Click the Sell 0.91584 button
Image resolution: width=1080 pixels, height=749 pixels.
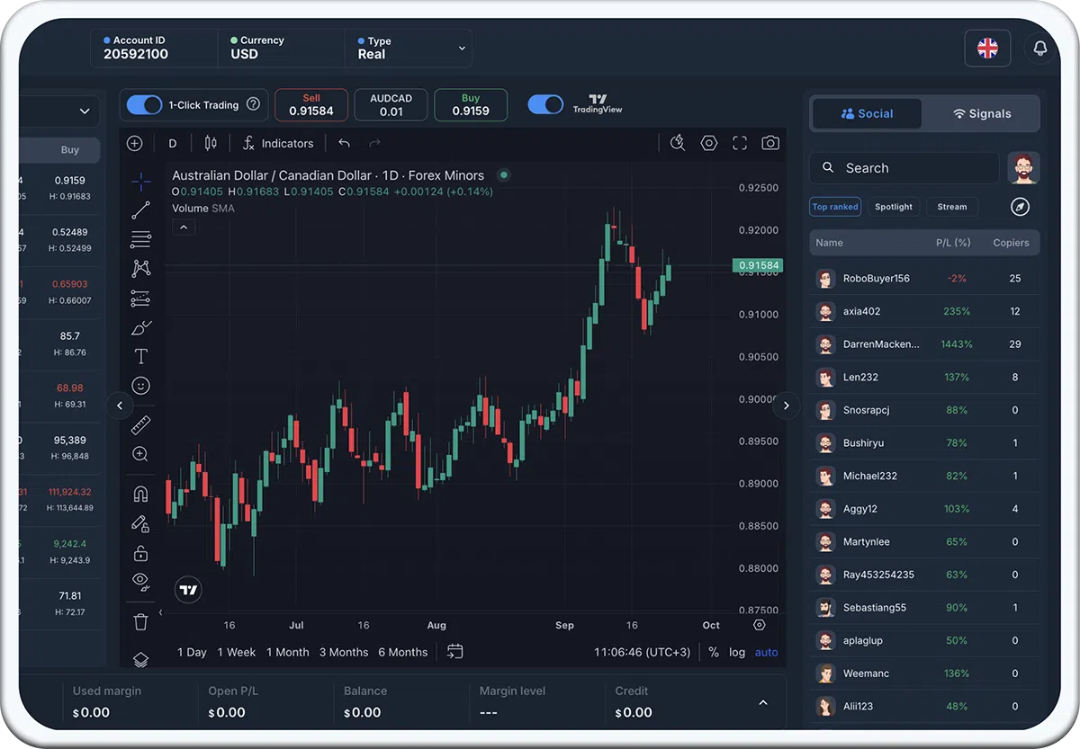tap(311, 105)
